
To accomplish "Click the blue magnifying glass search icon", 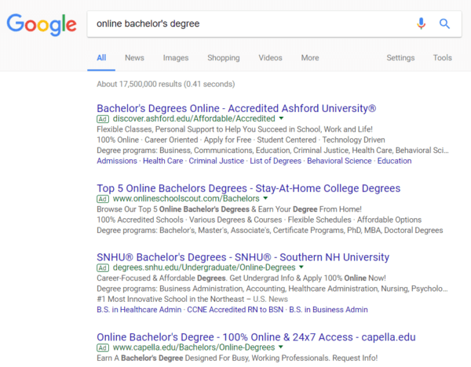I will pyautogui.click(x=444, y=24).
